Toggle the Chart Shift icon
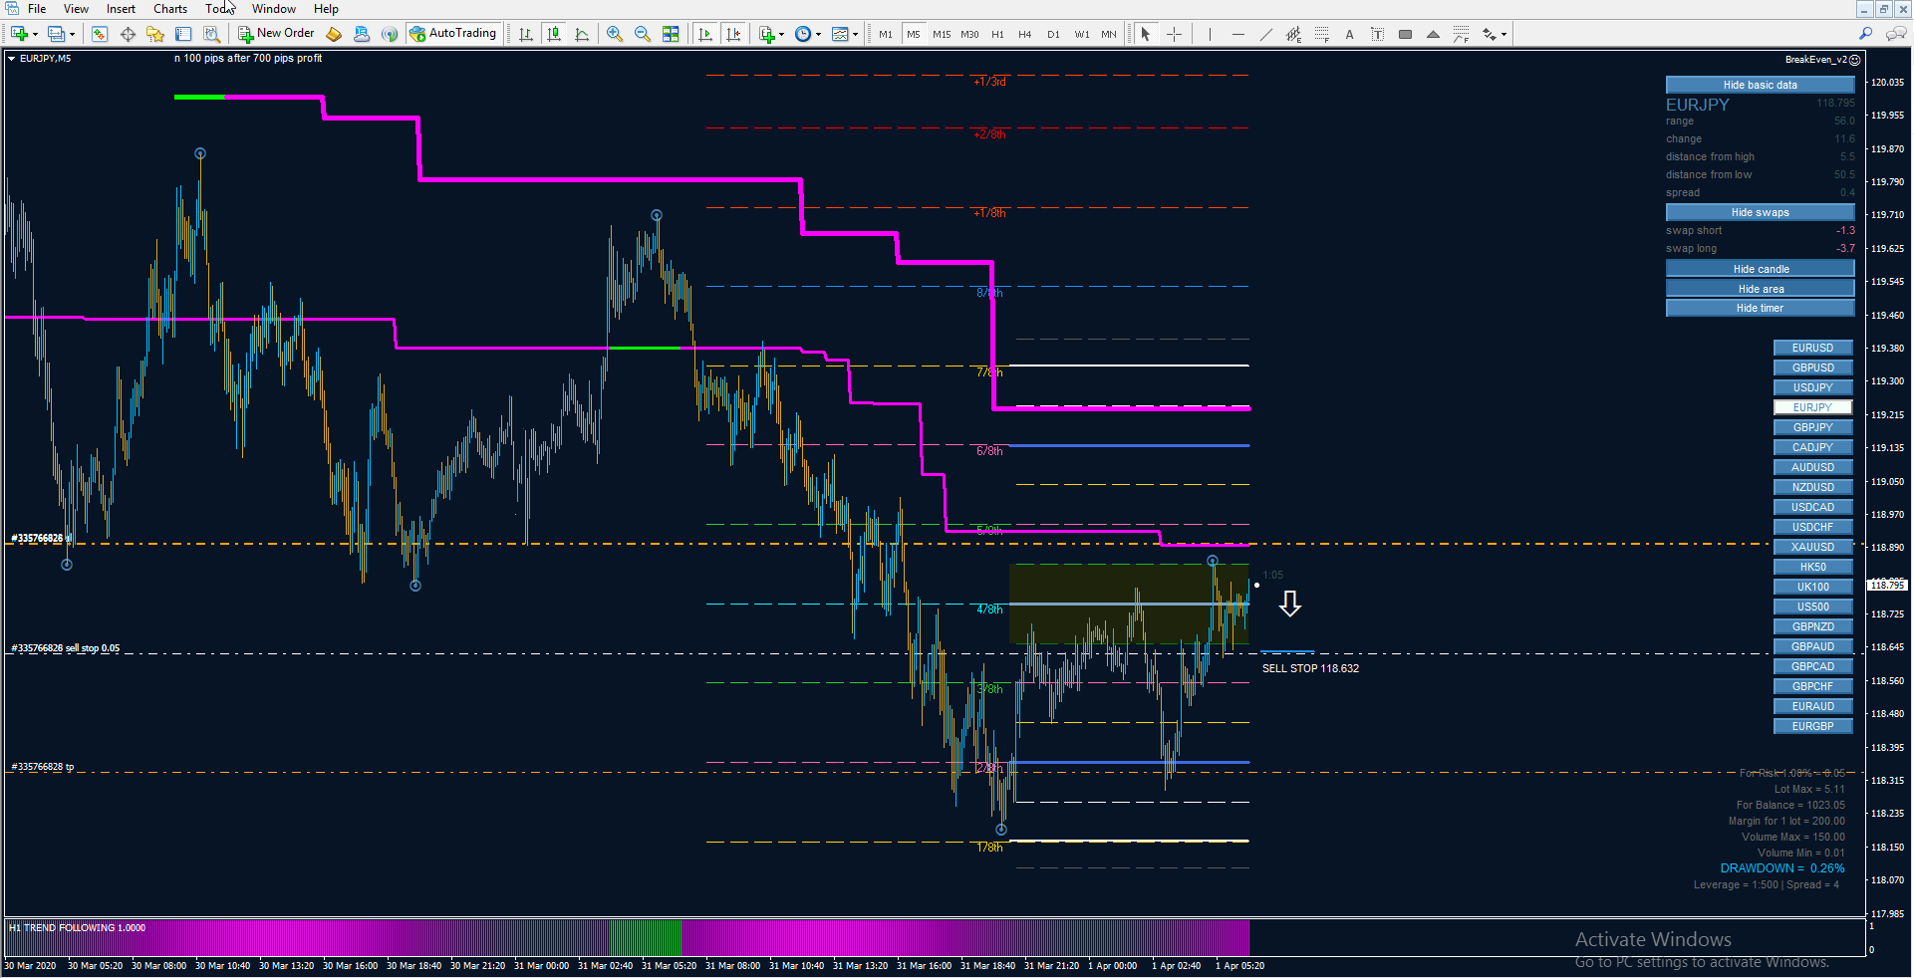 733,34
